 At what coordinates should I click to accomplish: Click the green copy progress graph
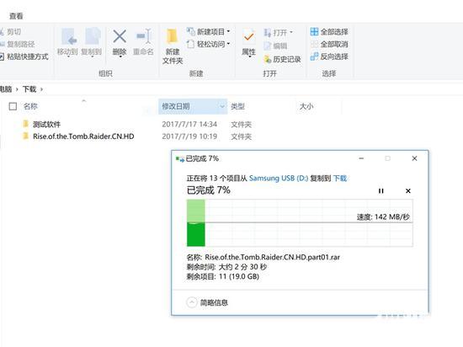(300, 222)
